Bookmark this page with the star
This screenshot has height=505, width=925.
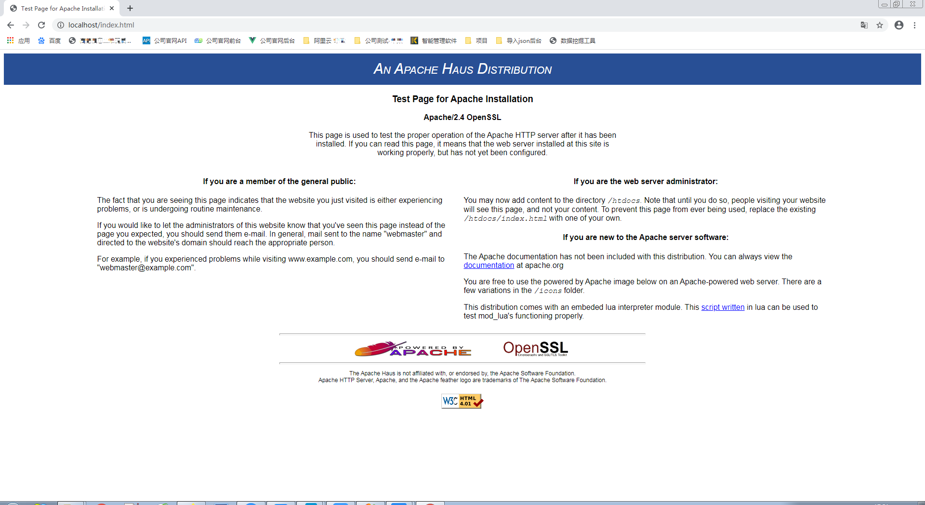(880, 25)
